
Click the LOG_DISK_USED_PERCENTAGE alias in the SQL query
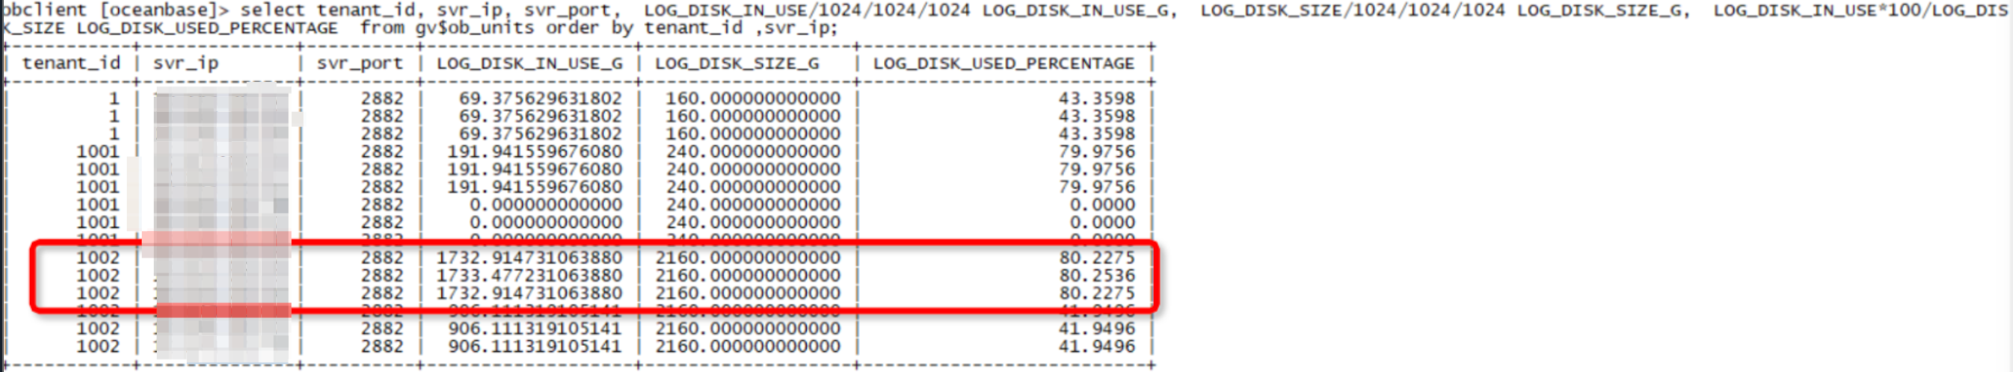pyautogui.click(x=207, y=28)
